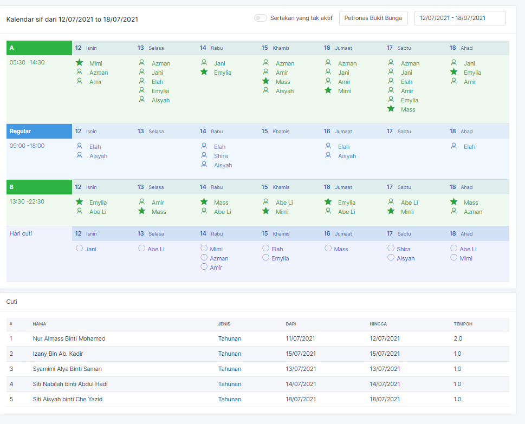This screenshot has height=424, width=525.
Task: Click the Nur Almass Binti Mohamed row name
Action: click(69, 338)
